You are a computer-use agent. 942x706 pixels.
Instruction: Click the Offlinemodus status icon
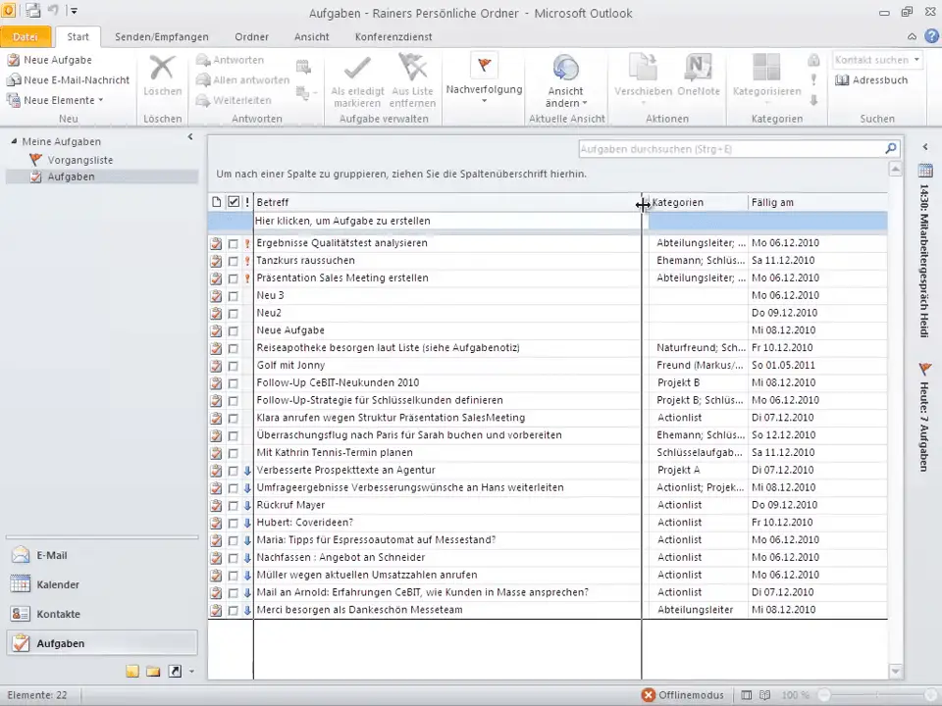(649, 695)
